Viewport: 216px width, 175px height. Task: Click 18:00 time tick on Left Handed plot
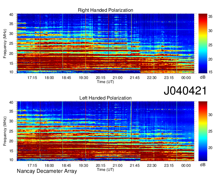(49, 165)
